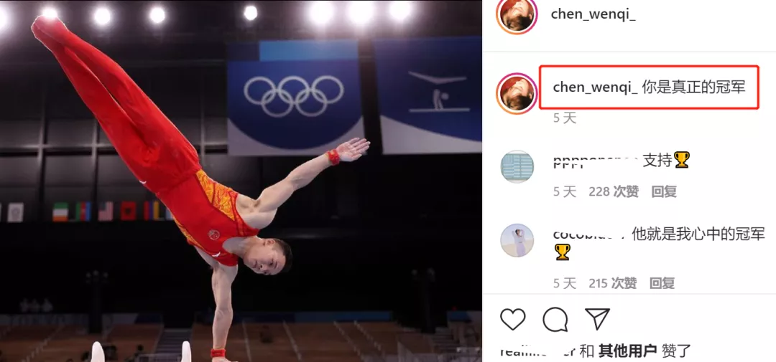Screen dimensions: 776x362
Task: Reply to the 支持 comment via 回复
Action: (x=664, y=191)
